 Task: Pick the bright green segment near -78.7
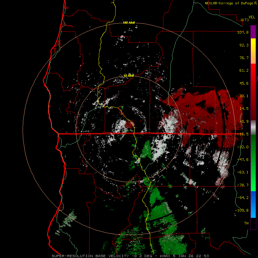click(253, 184)
